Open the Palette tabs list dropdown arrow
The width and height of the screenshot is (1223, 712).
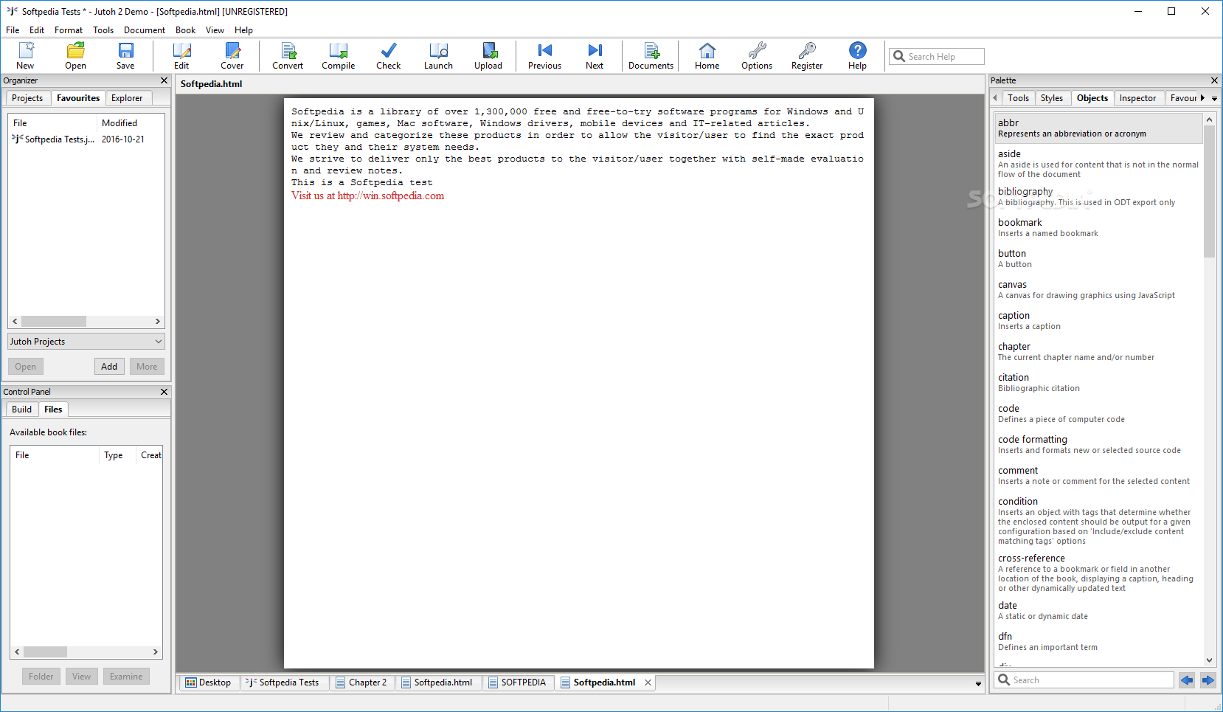tap(1214, 98)
